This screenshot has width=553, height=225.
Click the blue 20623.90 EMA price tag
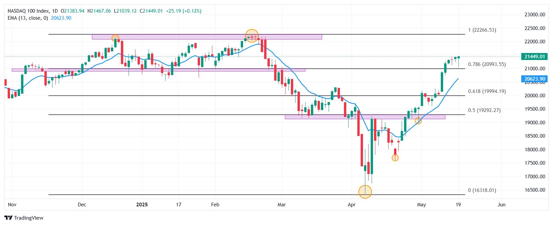point(534,79)
